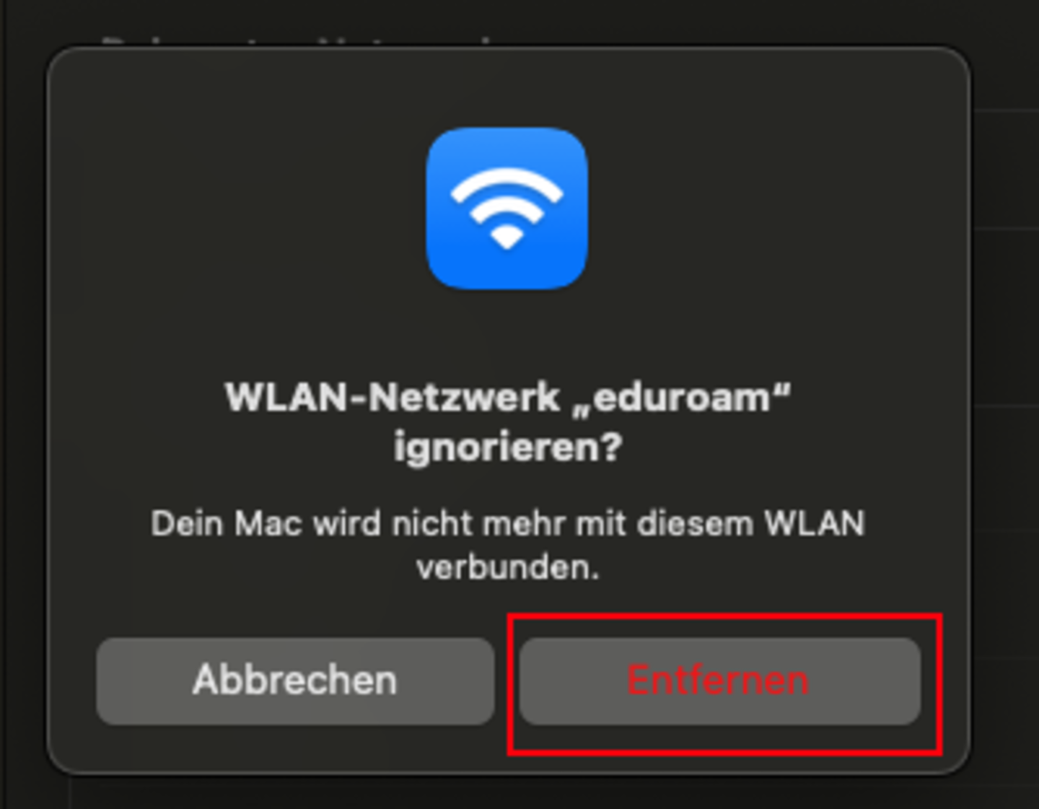
Task: Click the text 'Dein Mac wird nicht mehr…'
Action: (508, 545)
